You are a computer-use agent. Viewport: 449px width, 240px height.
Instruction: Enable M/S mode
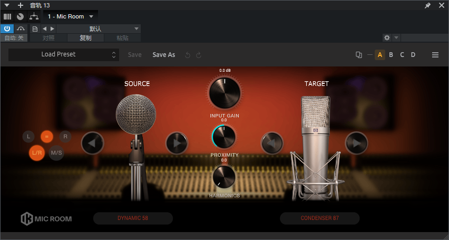click(56, 153)
